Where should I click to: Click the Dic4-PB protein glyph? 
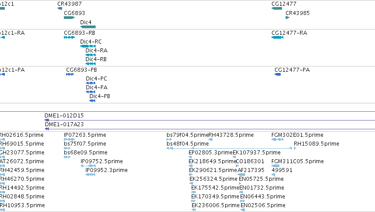[92, 101]
